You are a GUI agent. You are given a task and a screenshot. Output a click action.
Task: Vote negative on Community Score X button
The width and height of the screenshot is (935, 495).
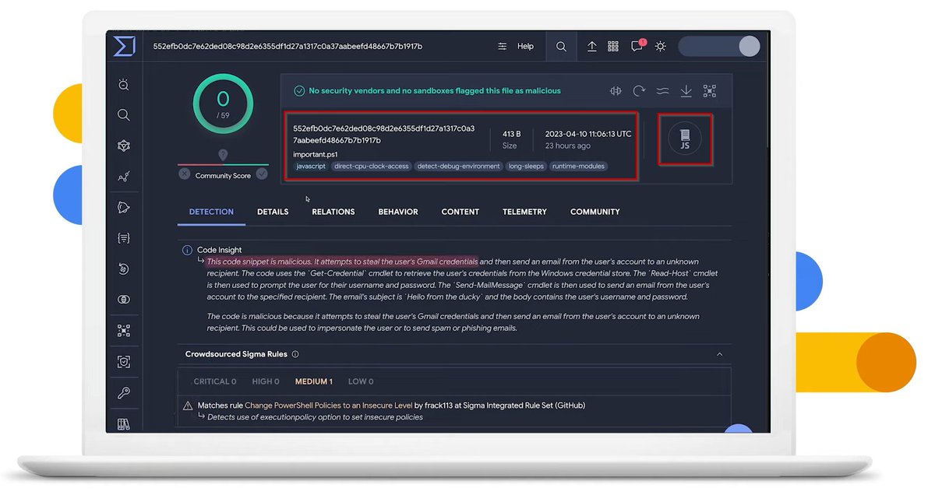point(185,174)
